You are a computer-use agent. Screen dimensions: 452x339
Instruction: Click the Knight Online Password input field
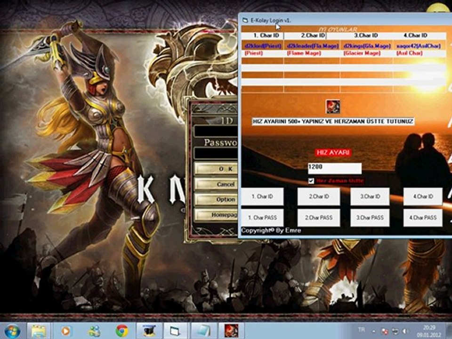tap(216, 153)
